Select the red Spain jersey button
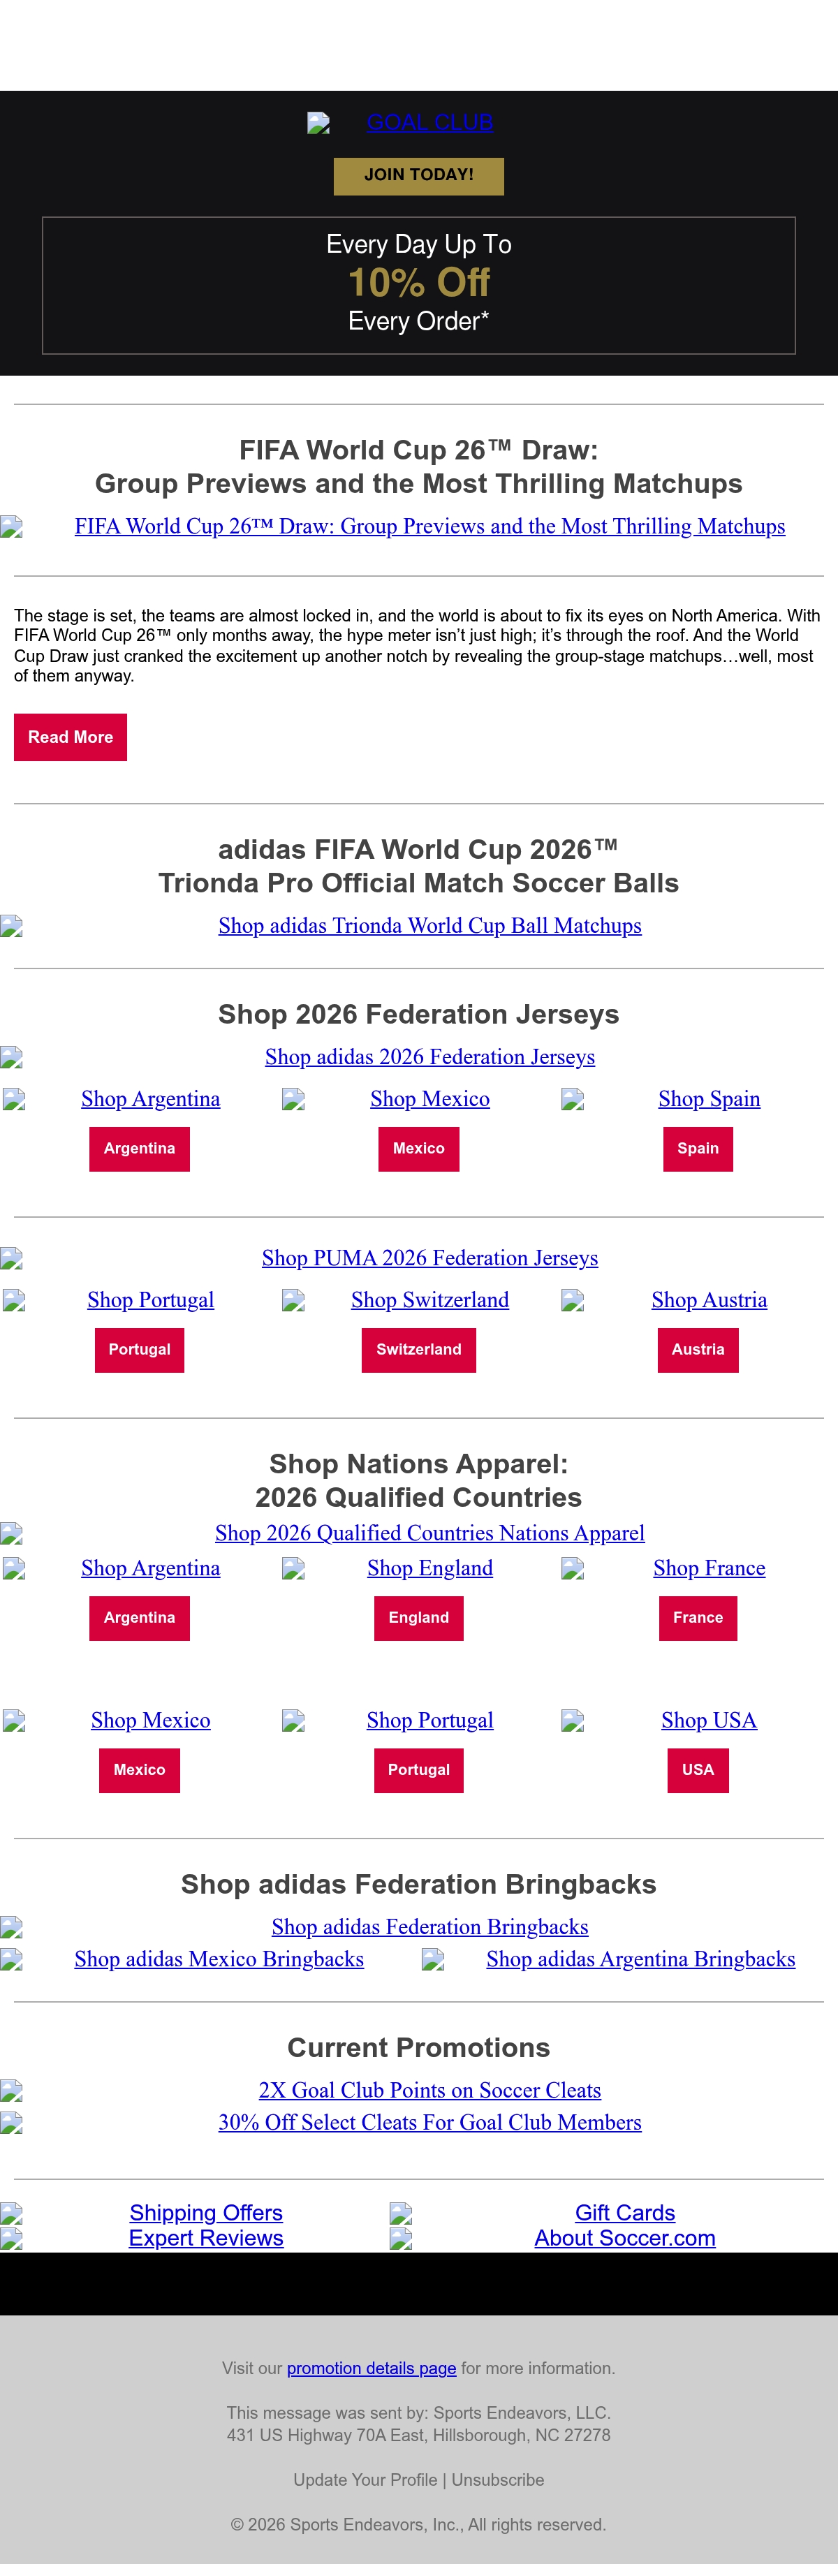The width and height of the screenshot is (838, 2564). click(698, 1149)
